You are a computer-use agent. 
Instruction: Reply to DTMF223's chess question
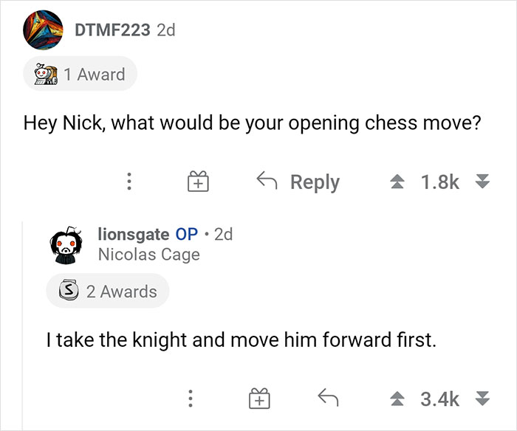pyautogui.click(x=298, y=182)
